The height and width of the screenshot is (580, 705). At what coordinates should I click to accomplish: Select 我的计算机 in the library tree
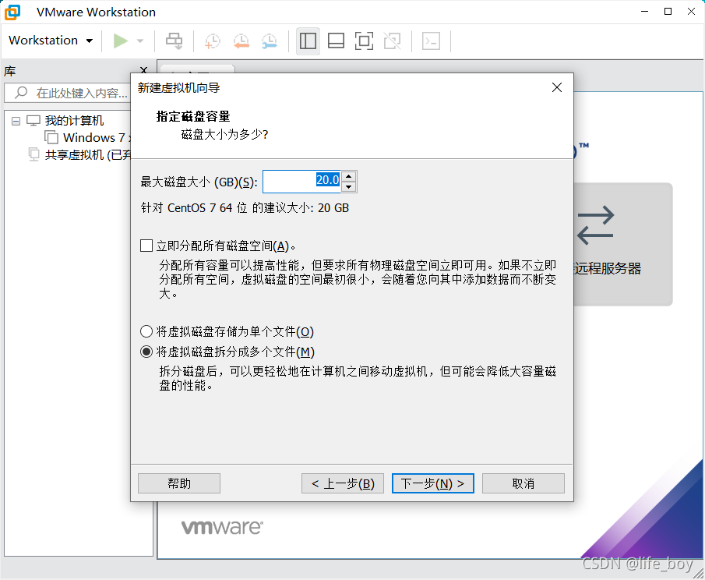(74, 121)
